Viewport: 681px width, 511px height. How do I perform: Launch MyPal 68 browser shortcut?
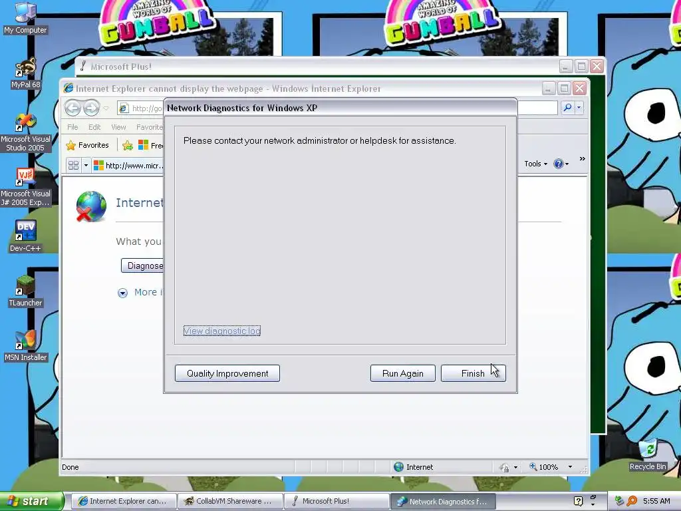click(x=25, y=73)
